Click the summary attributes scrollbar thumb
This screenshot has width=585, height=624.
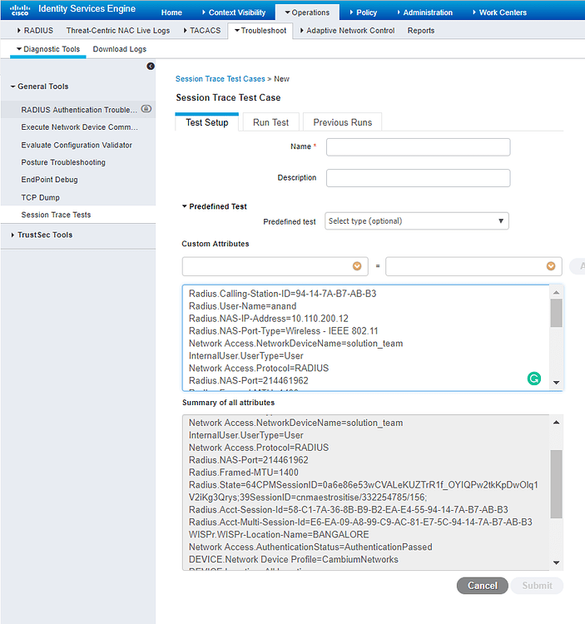[556, 484]
